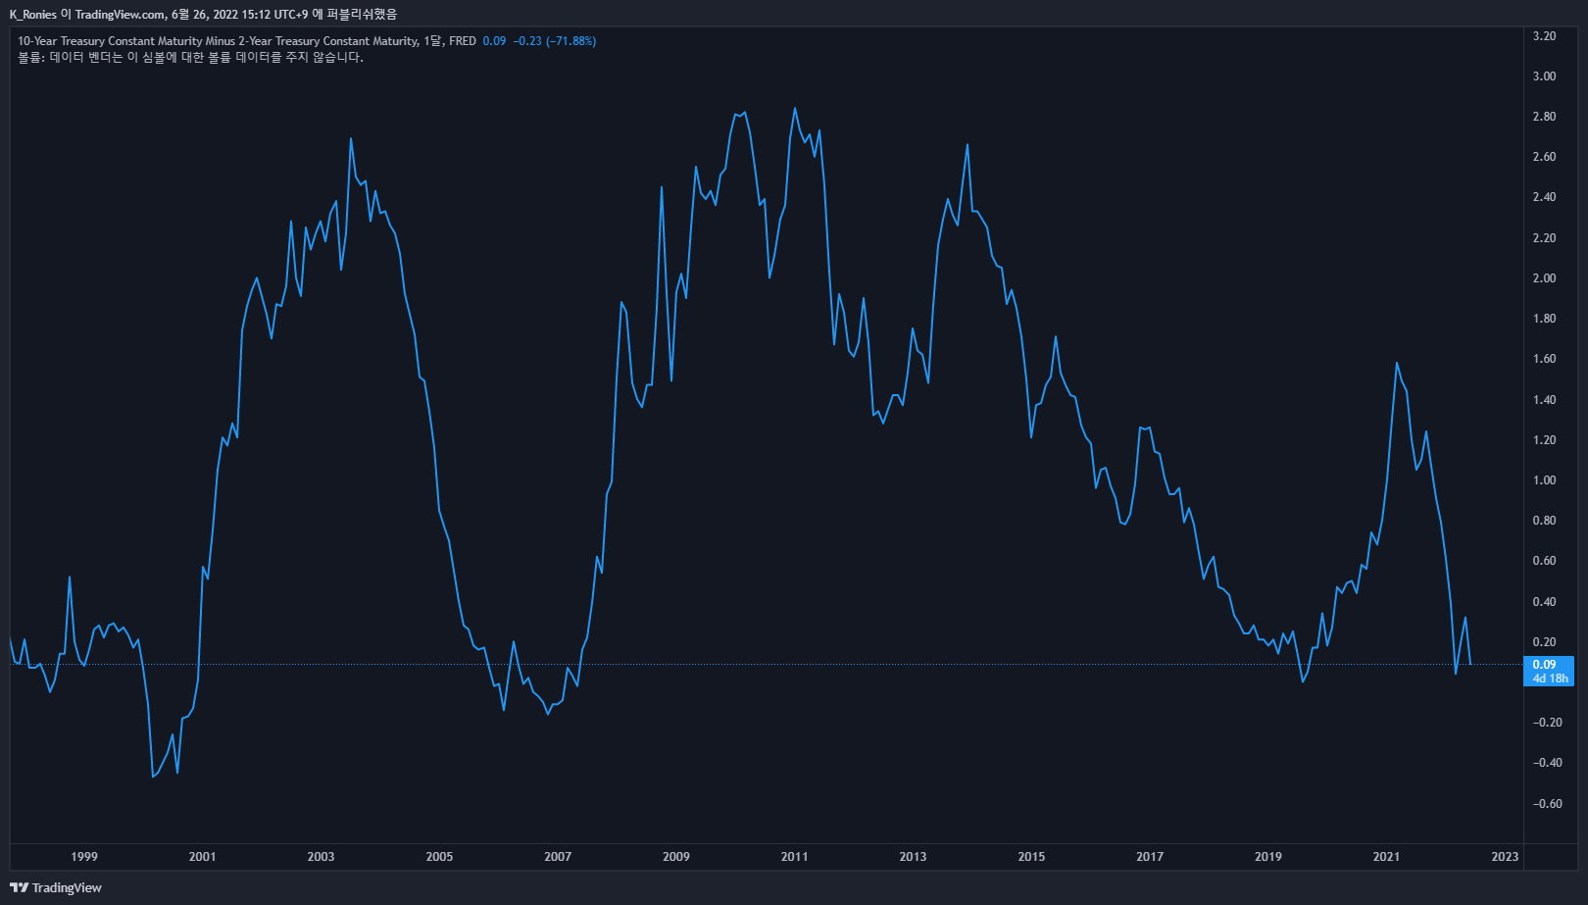Click the 1999 time axis label

pyautogui.click(x=84, y=857)
